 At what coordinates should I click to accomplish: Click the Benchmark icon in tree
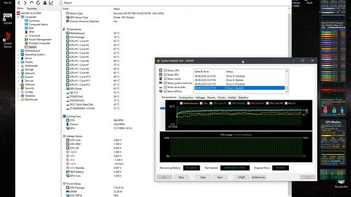point(22,100)
